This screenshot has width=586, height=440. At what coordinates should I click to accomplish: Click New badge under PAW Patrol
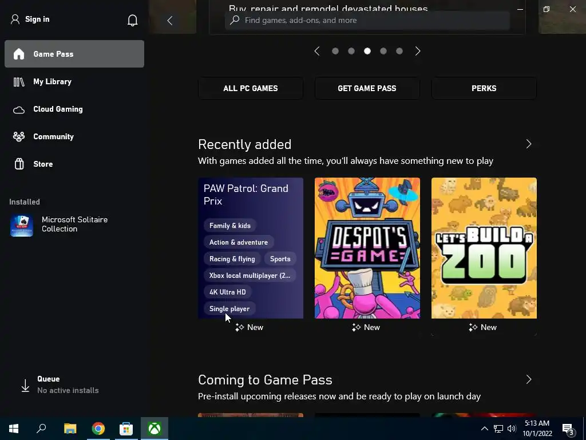(x=250, y=327)
